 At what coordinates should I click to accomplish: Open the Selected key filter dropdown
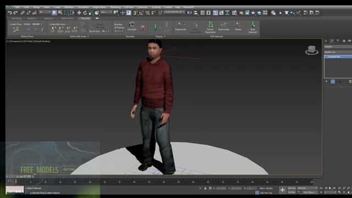pyautogui.click(x=307, y=188)
